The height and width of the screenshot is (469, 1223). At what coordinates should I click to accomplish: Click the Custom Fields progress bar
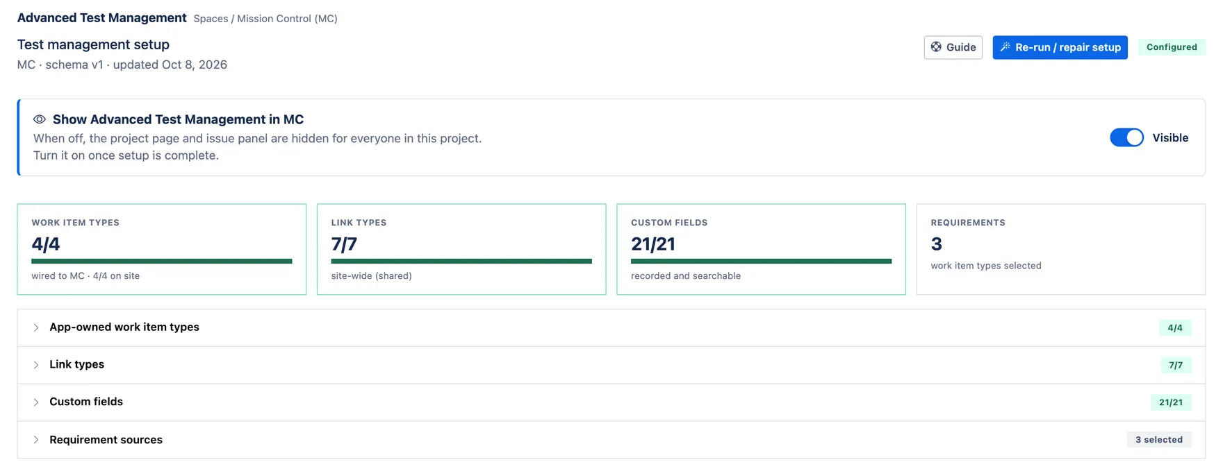pyautogui.click(x=761, y=262)
